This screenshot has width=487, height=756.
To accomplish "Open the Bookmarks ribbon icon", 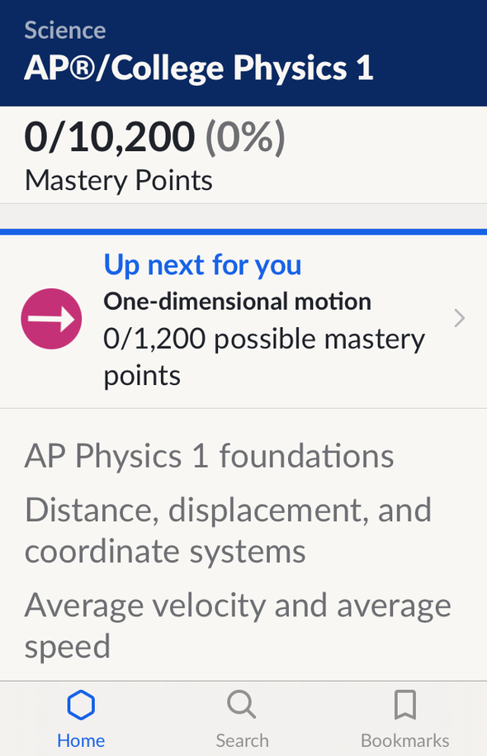I will [405, 705].
